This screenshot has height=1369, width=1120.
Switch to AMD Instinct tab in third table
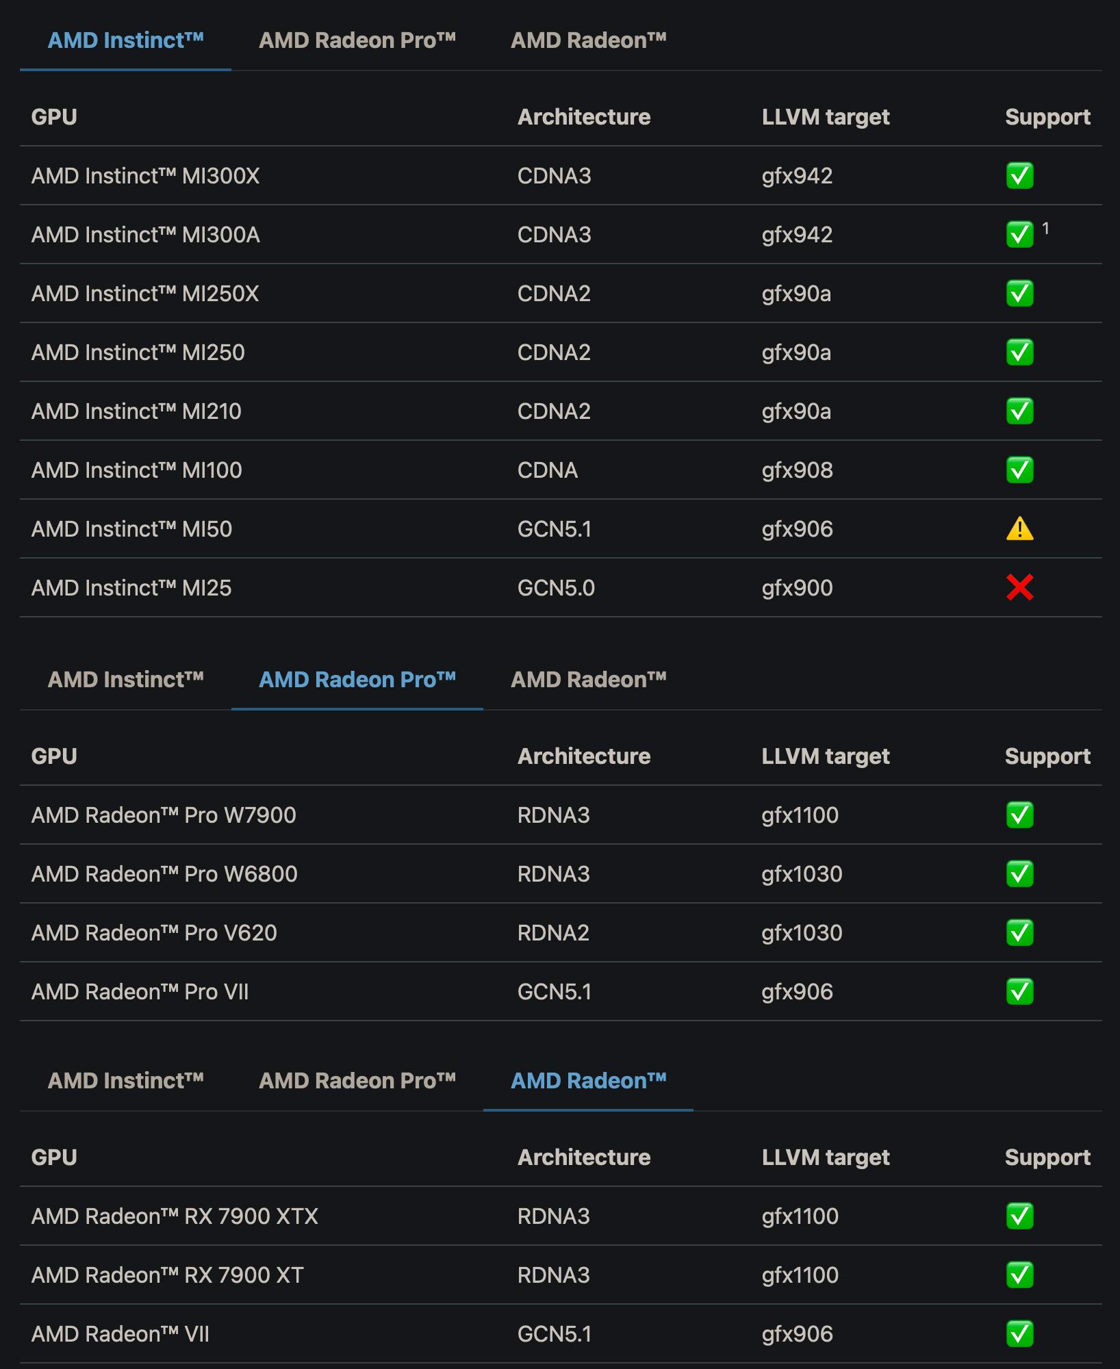pos(125,1081)
